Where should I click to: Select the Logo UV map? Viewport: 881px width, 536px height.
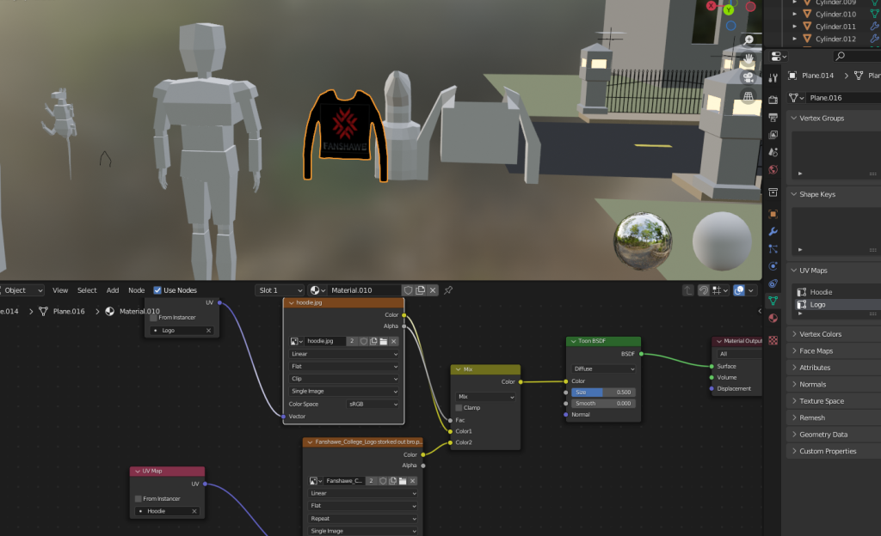click(818, 304)
